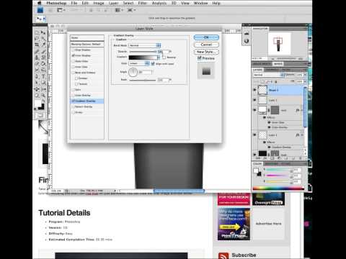Click OK in Layer Style dialog

point(206,37)
